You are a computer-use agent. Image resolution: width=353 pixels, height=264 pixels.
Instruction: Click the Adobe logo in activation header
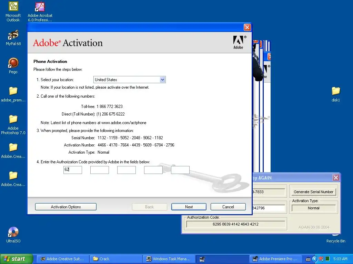pyautogui.click(x=239, y=42)
